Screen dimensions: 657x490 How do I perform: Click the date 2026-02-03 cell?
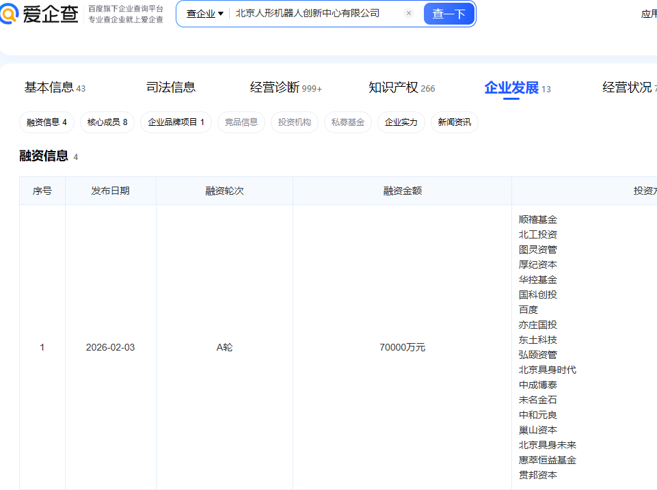click(x=111, y=347)
